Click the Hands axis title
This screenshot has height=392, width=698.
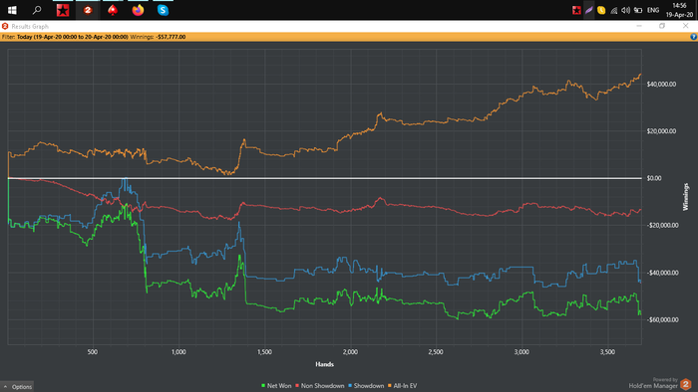(x=324, y=364)
